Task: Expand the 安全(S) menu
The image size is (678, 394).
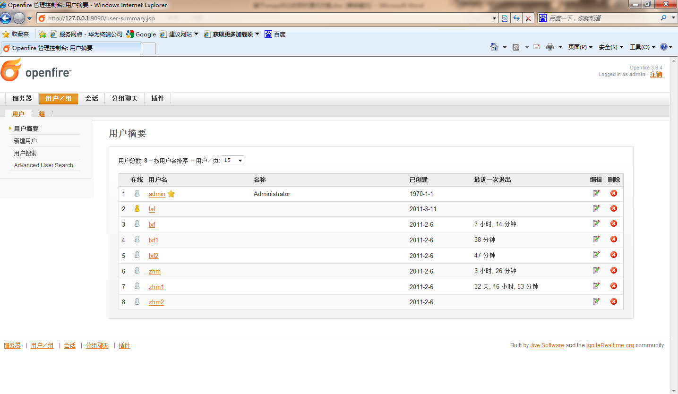Action: point(610,47)
